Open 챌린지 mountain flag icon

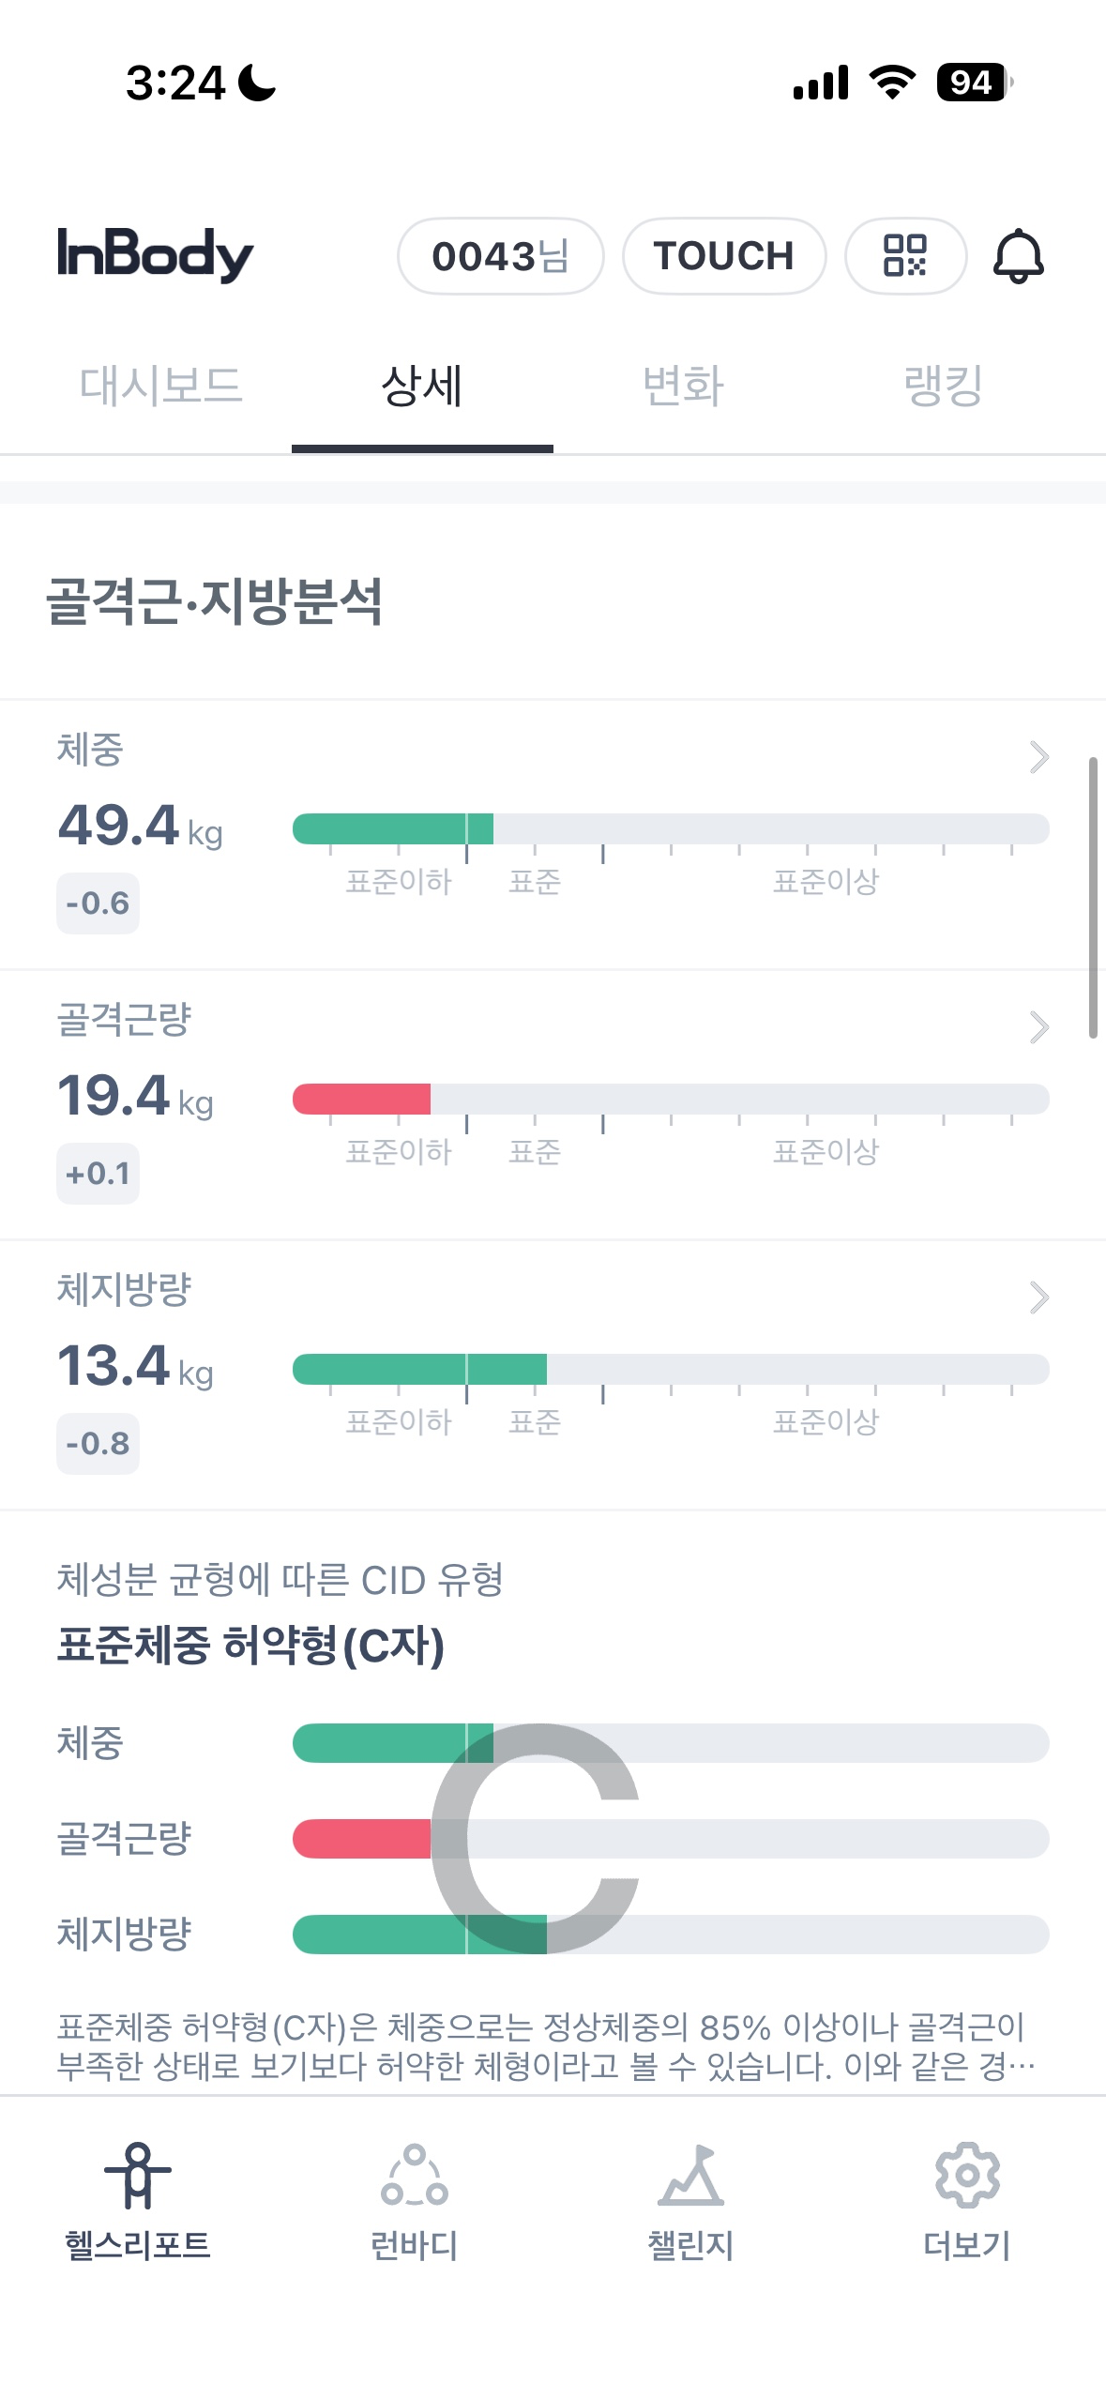(690, 2175)
